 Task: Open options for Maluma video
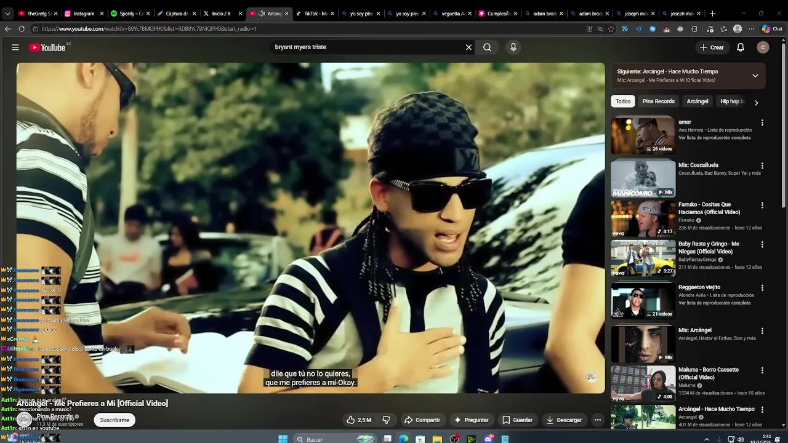[x=762, y=370]
